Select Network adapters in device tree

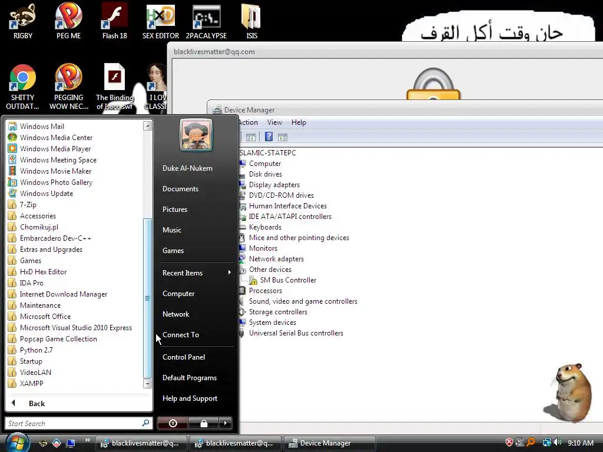tap(276, 259)
